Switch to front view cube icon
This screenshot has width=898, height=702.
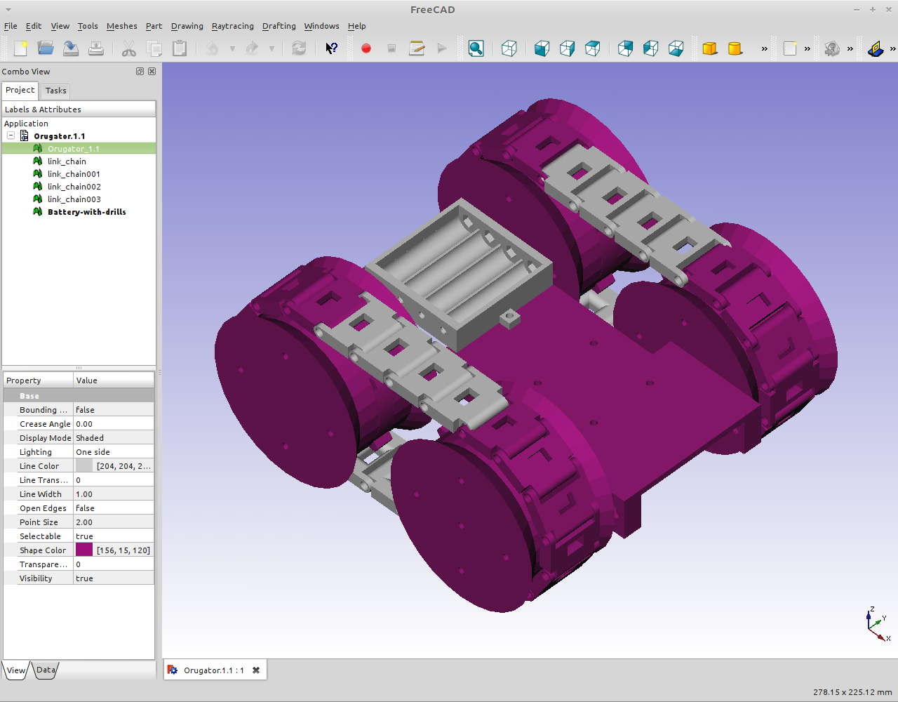[542, 48]
